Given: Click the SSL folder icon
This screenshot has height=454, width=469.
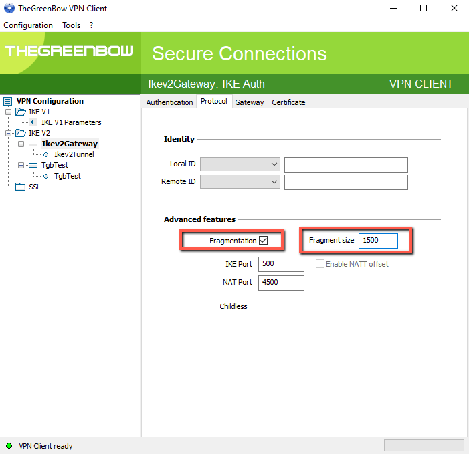Looking at the screenshot, I should (x=20, y=187).
